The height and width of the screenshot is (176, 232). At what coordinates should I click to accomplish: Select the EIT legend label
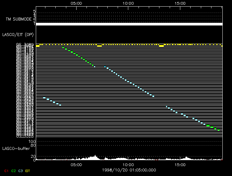28,170
